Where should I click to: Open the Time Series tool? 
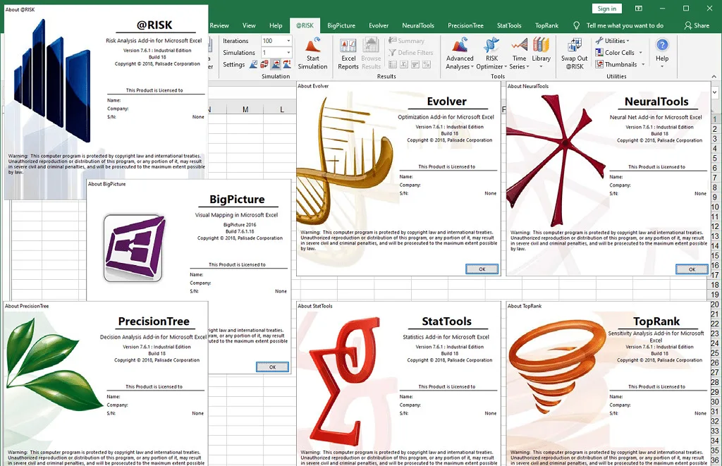(x=519, y=54)
